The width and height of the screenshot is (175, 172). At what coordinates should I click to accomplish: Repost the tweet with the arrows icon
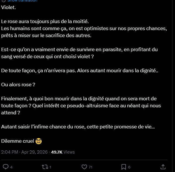click(x=45, y=167)
